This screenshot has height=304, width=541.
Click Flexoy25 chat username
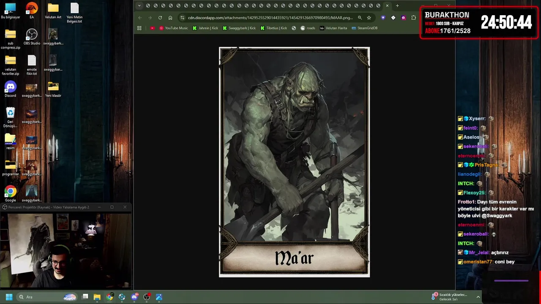(x=475, y=193)
